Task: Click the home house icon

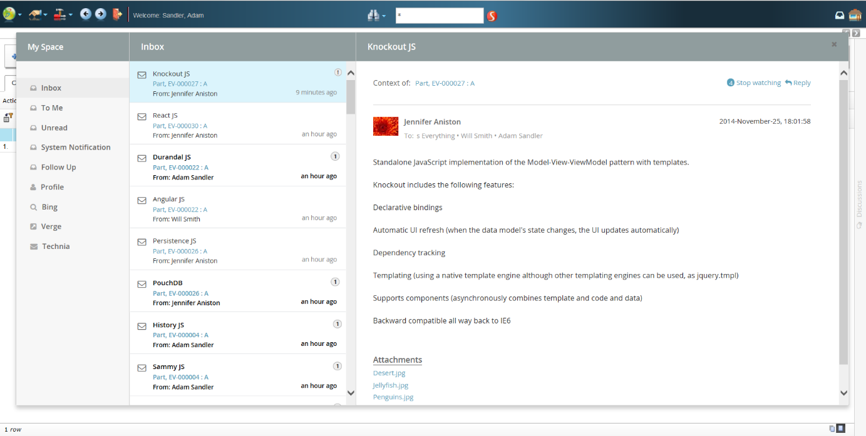Action: click(855, 15)
